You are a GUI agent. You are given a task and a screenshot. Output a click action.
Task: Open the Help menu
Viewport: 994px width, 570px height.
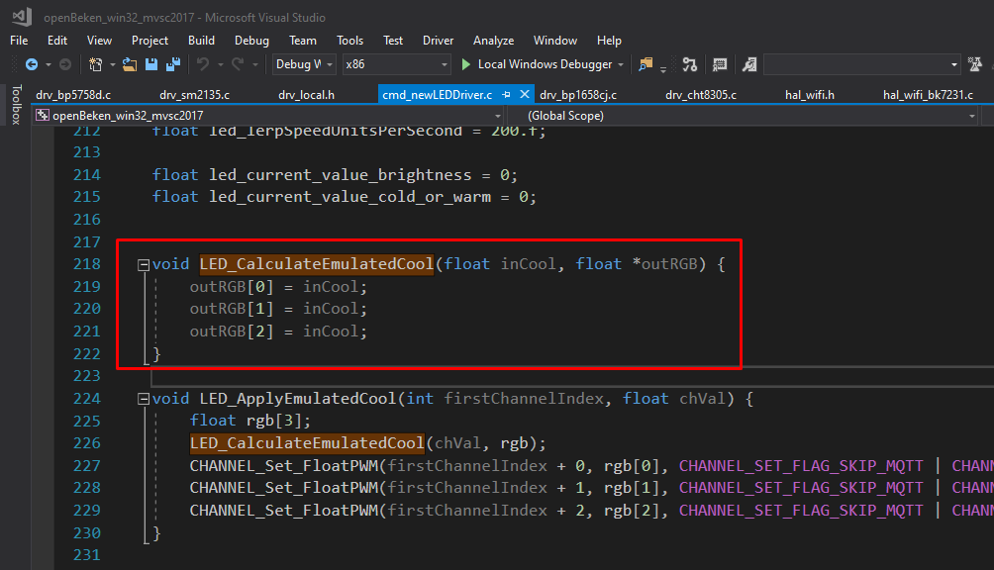point(609,41)
